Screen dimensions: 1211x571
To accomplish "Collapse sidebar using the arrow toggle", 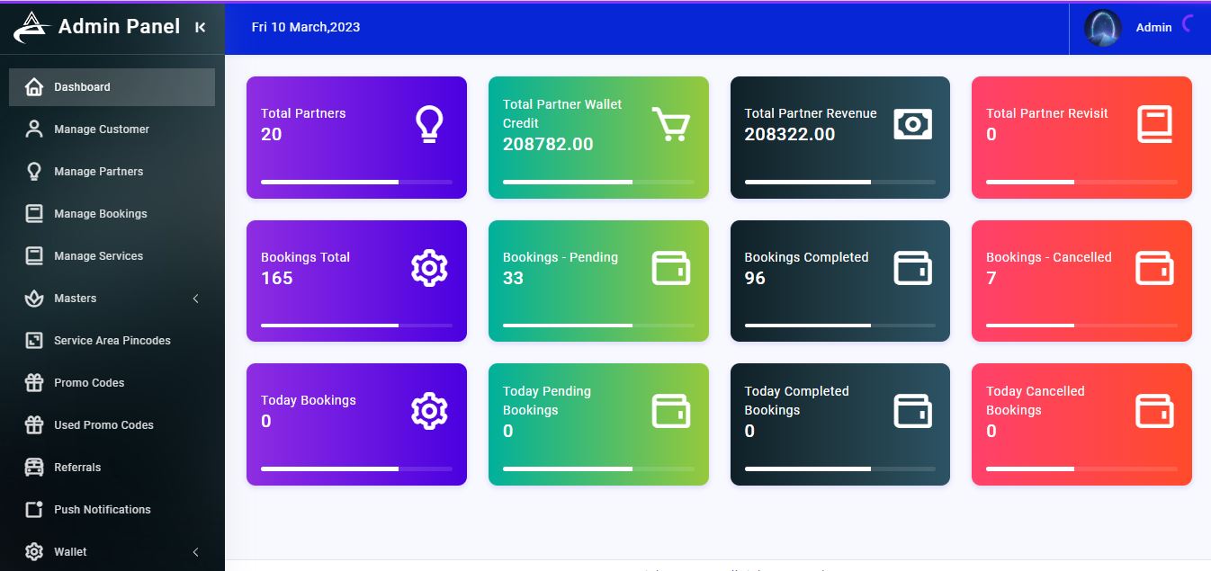I will 200,28.
